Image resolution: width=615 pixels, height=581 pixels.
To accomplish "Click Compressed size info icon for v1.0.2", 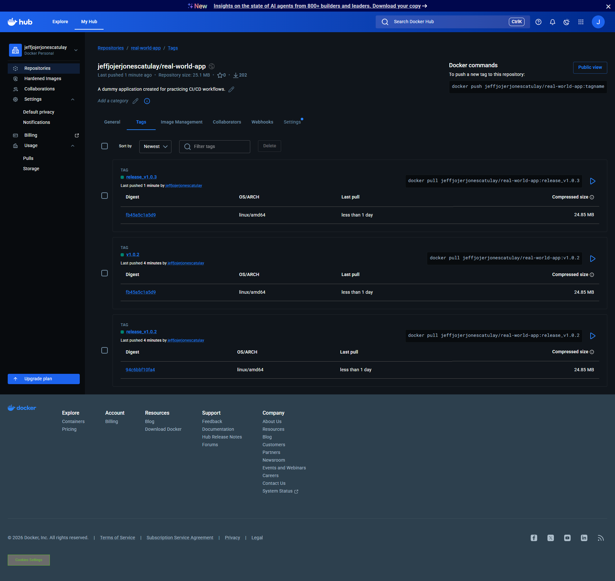I will (592, 275).
